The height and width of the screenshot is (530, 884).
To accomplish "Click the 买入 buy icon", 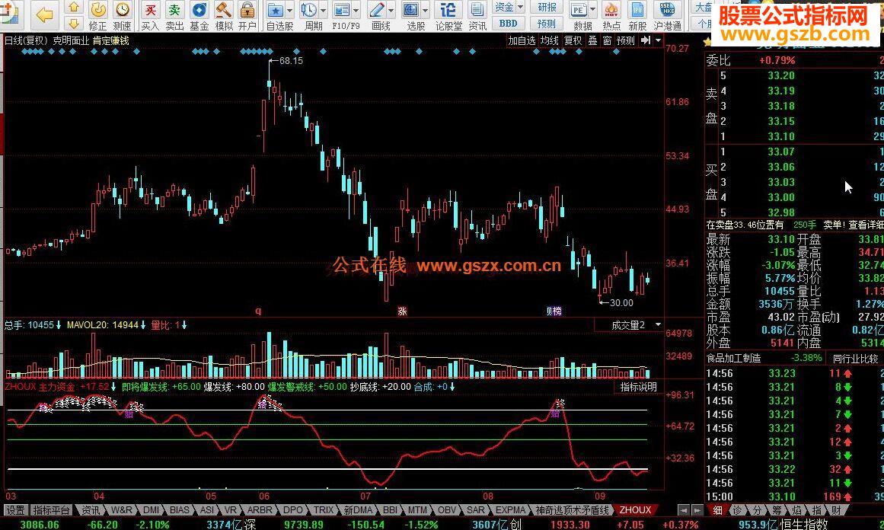I will coord(150,16).
